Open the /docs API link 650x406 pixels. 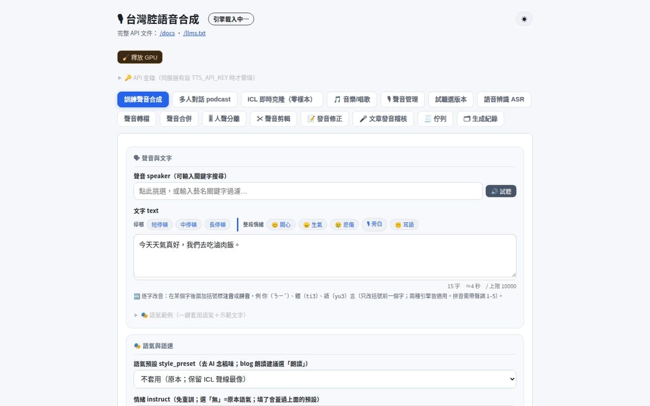coord(167,33)
